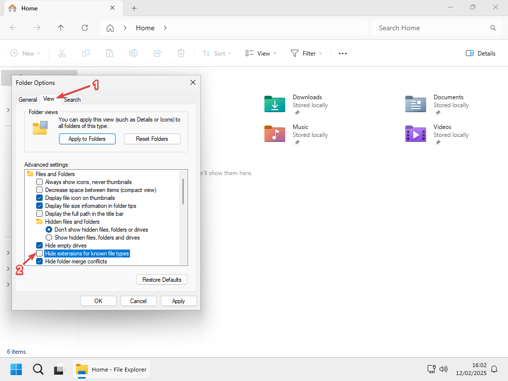508x381 pixels.
Task: Click the Cut scissors icon in toolbar
Action: [x=62, y=53]
